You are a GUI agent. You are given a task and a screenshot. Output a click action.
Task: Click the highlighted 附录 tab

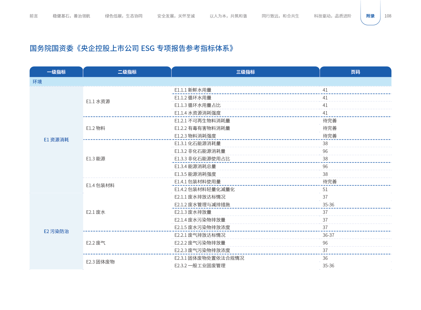pos(370,16)
